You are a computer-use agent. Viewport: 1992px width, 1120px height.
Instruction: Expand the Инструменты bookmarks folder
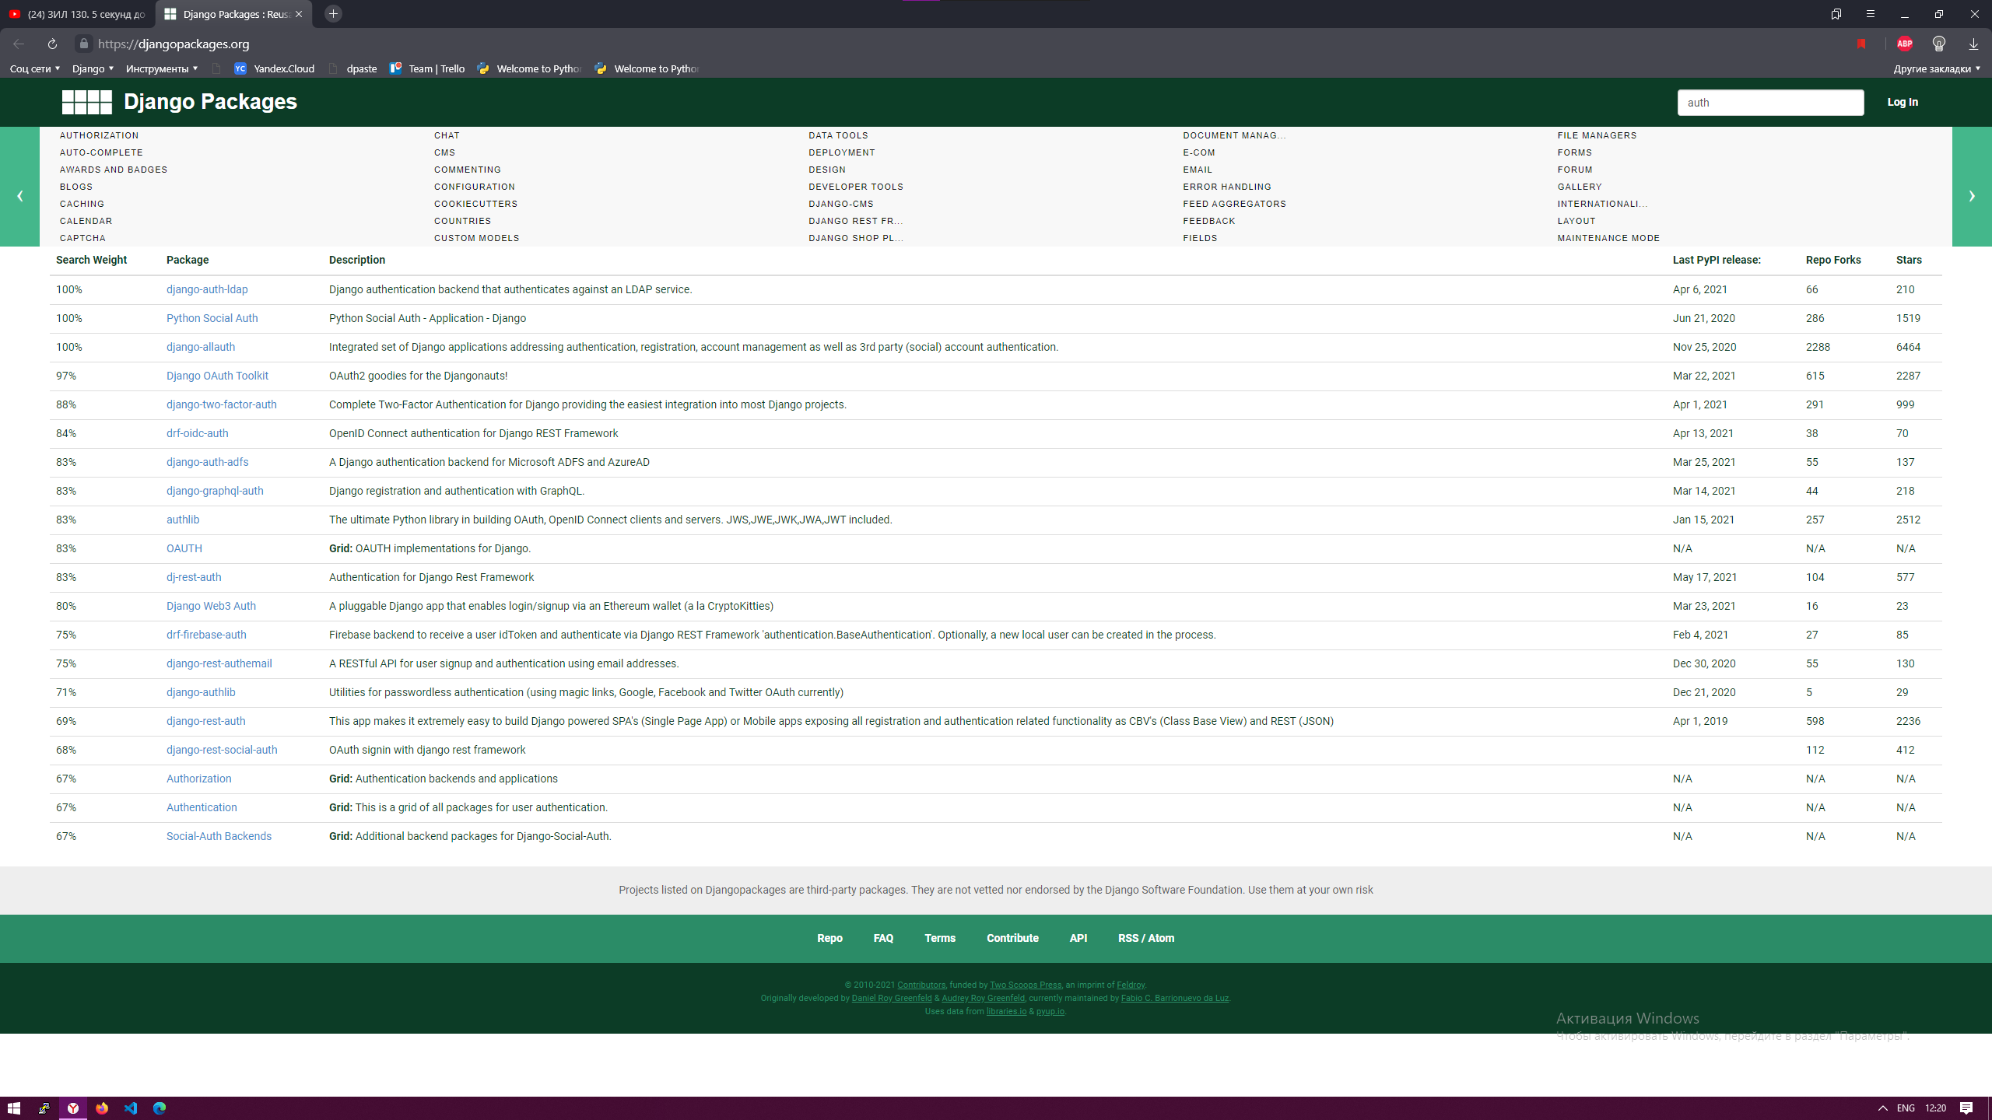(x=162, y=68)
